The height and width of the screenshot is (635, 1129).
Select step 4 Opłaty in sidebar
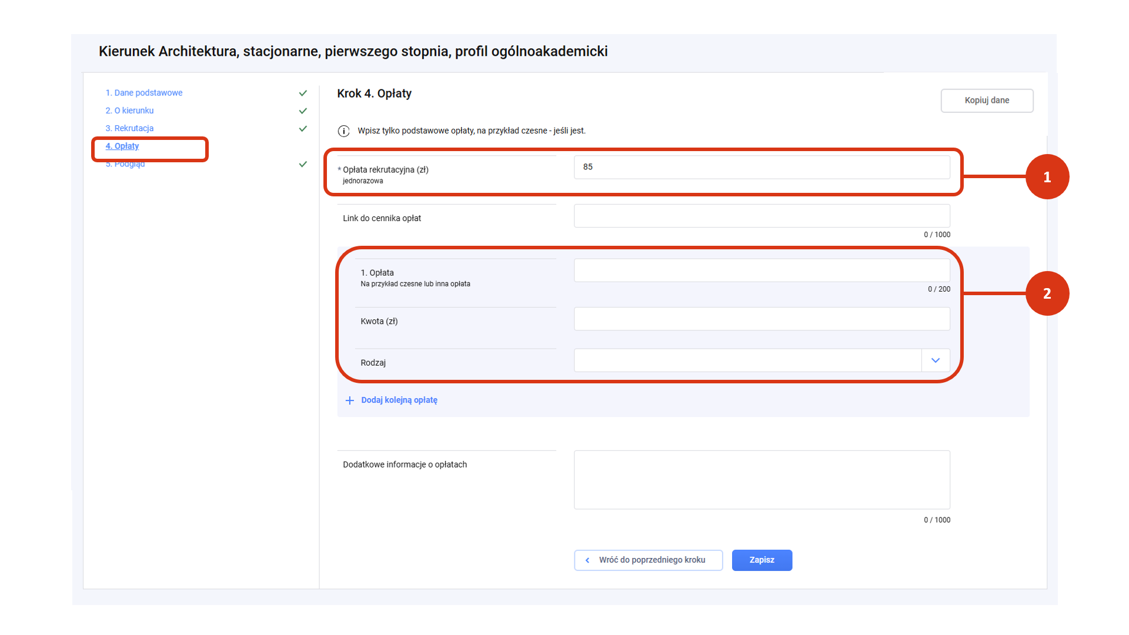[x=122, y=146]
